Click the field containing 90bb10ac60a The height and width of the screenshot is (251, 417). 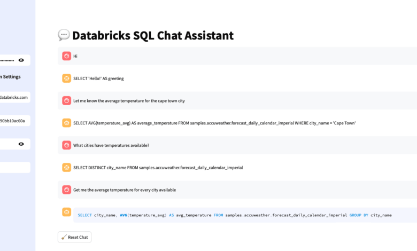click(15, 121)
